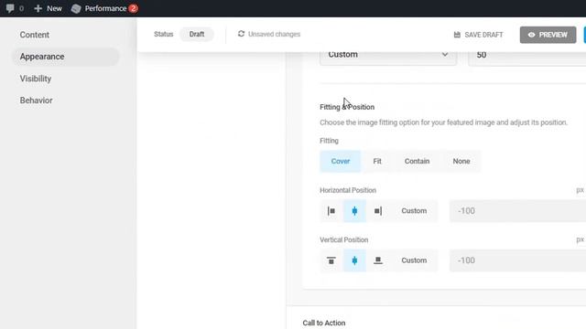Viewport: 586px width, 329px height.
Task: Align image vertically to the middle
Action: point(354,260)
